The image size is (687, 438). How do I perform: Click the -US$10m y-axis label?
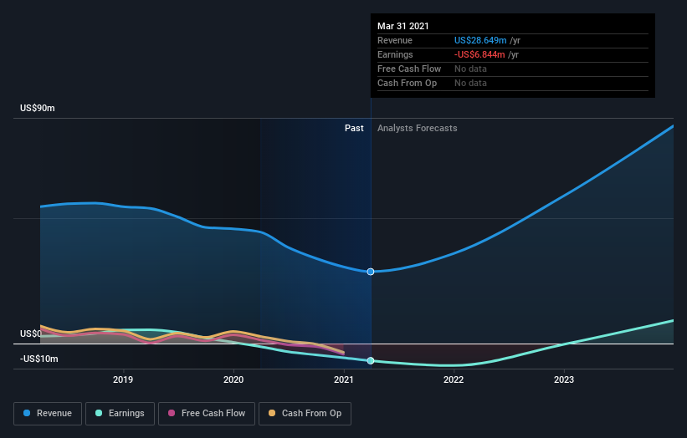pos(39,359)
